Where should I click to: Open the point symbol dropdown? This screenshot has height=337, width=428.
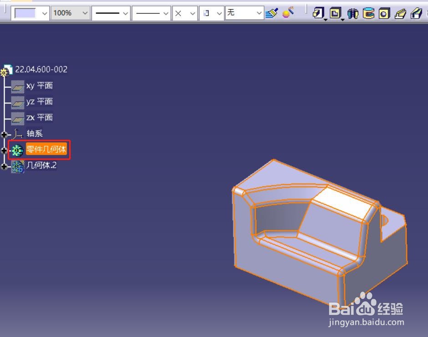tap(185, 13)
